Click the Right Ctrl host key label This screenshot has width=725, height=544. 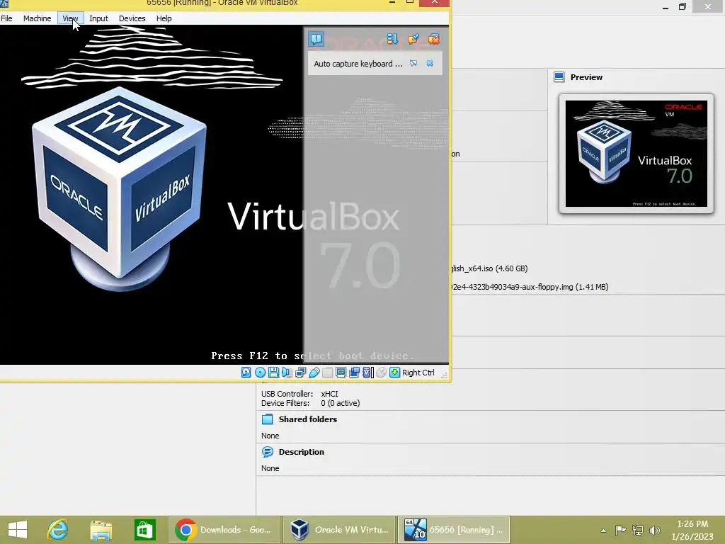click(418, 373)
